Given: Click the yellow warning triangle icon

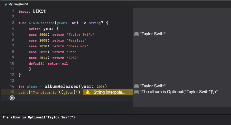Looking at the screenshot, I should (x=87, y=92).
